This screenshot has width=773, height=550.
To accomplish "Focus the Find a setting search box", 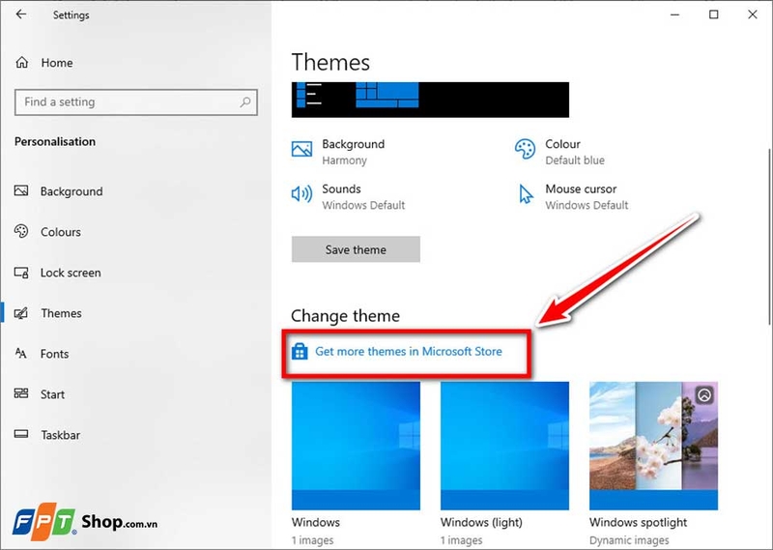I will (136, 102).
